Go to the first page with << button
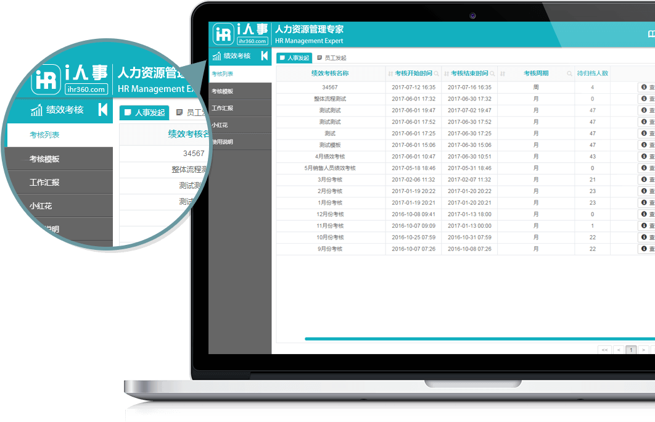The image size is (655, 422). click(604, 350)
